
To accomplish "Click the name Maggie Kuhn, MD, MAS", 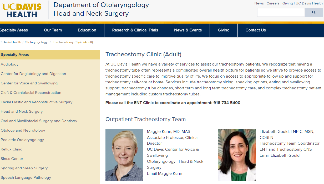I will (x=169, y=132).
